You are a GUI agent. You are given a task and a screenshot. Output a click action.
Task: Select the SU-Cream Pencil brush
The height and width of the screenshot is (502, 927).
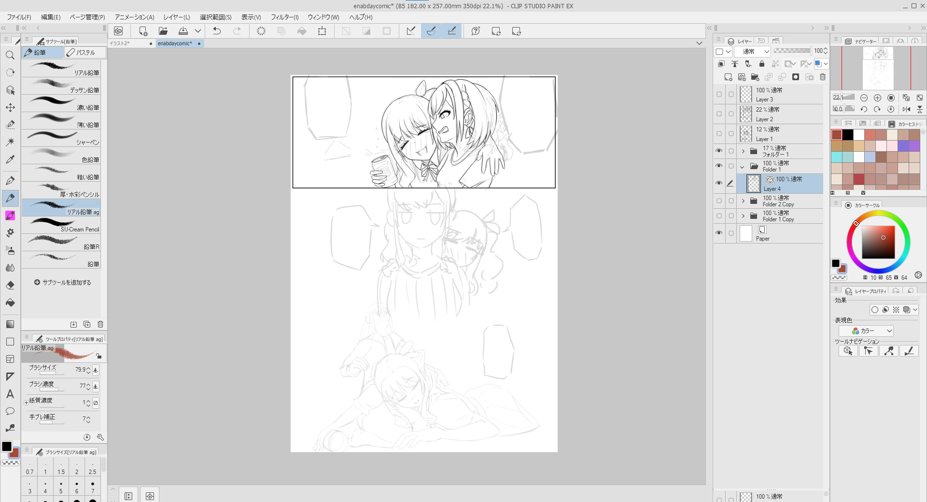point(61,225)
